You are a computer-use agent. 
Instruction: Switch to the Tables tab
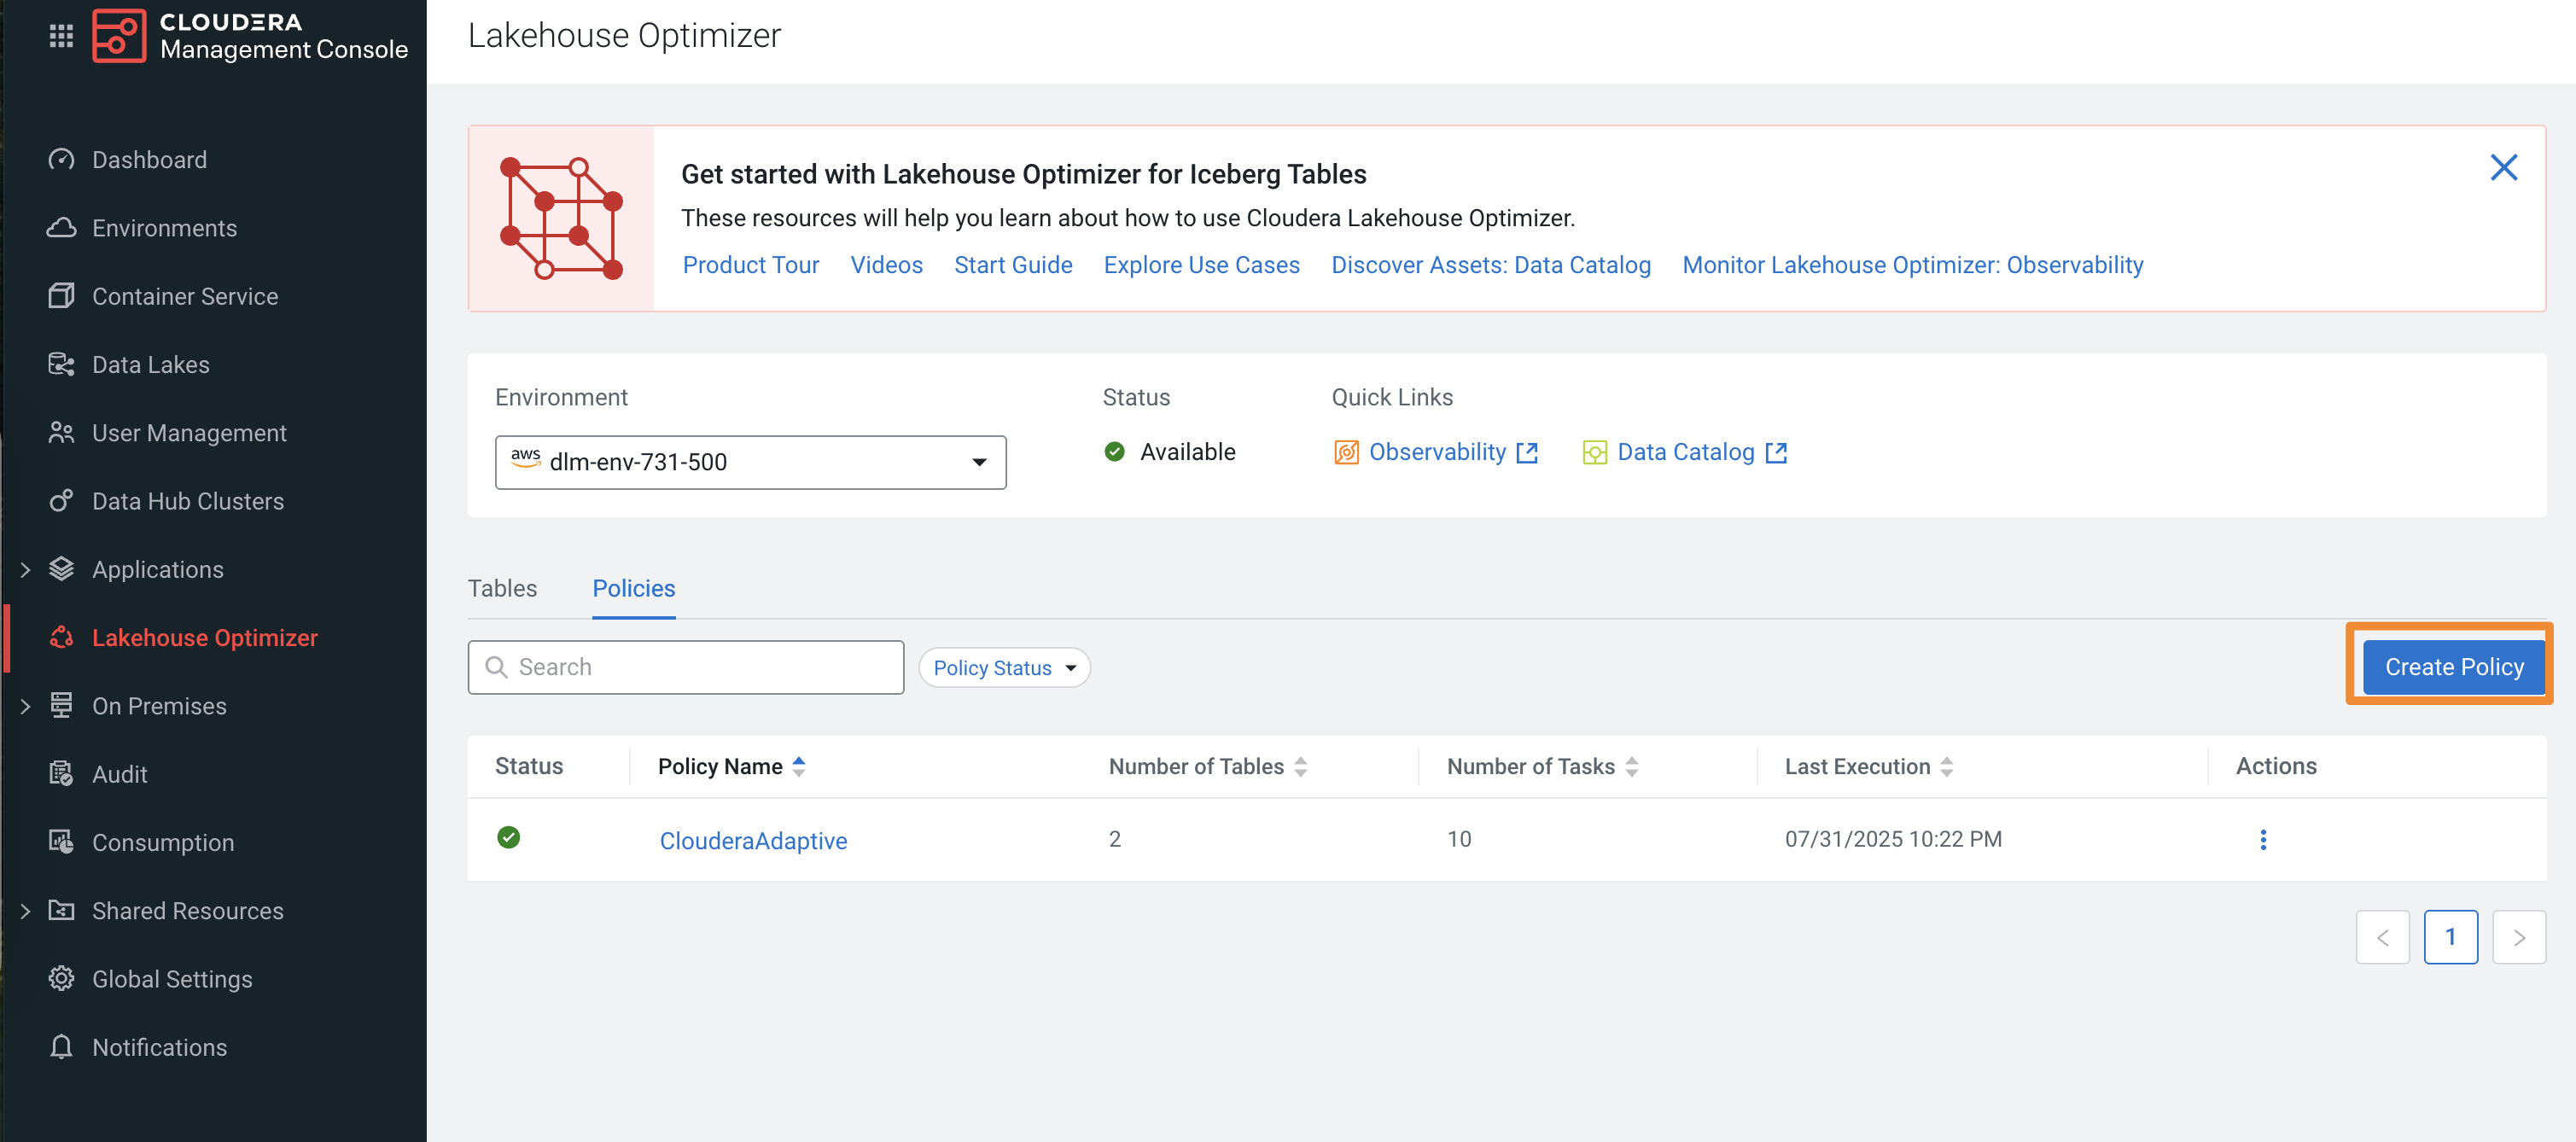click(502, 588)
